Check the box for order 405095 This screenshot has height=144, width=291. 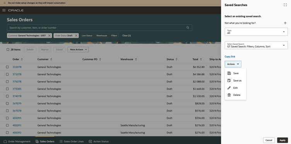tap(7, 118)
